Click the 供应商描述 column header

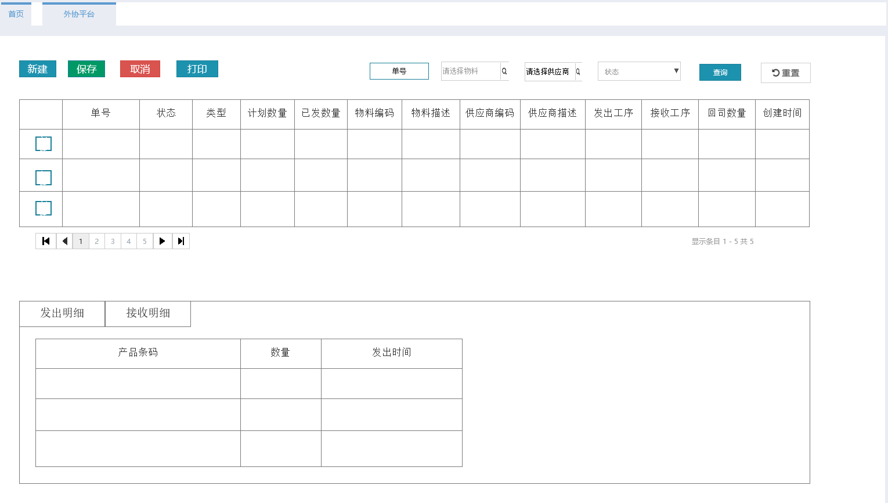(553, 114)
